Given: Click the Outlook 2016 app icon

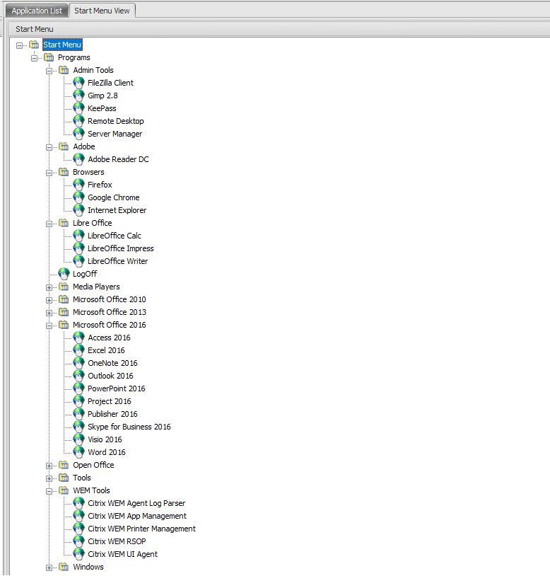Looking at the screenshot, I should (78, 376).
